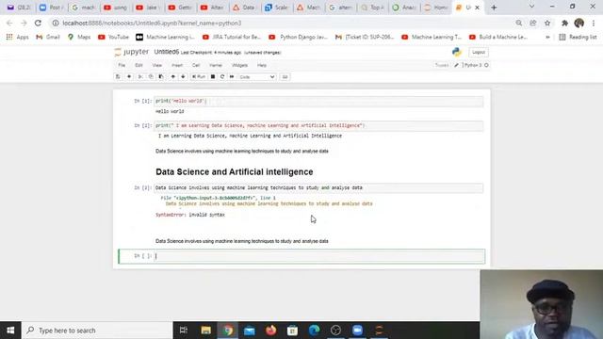603x339 pixels.
Task: Open a new browser tab with plus
Action: [494, 8]
